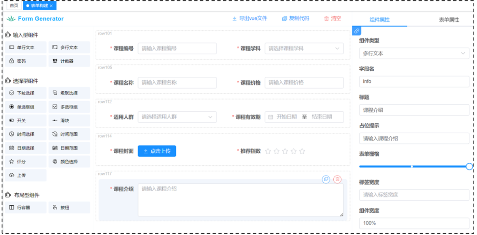Click the 表单栅格 slider handle

(x=469, y=167)
